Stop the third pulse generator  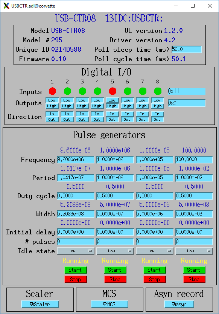coord(155,279)
